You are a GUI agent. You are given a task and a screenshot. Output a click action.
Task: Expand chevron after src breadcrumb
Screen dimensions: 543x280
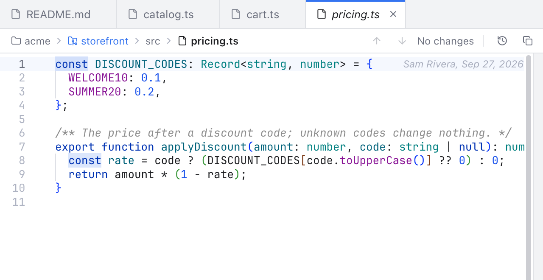pos(169,41)
